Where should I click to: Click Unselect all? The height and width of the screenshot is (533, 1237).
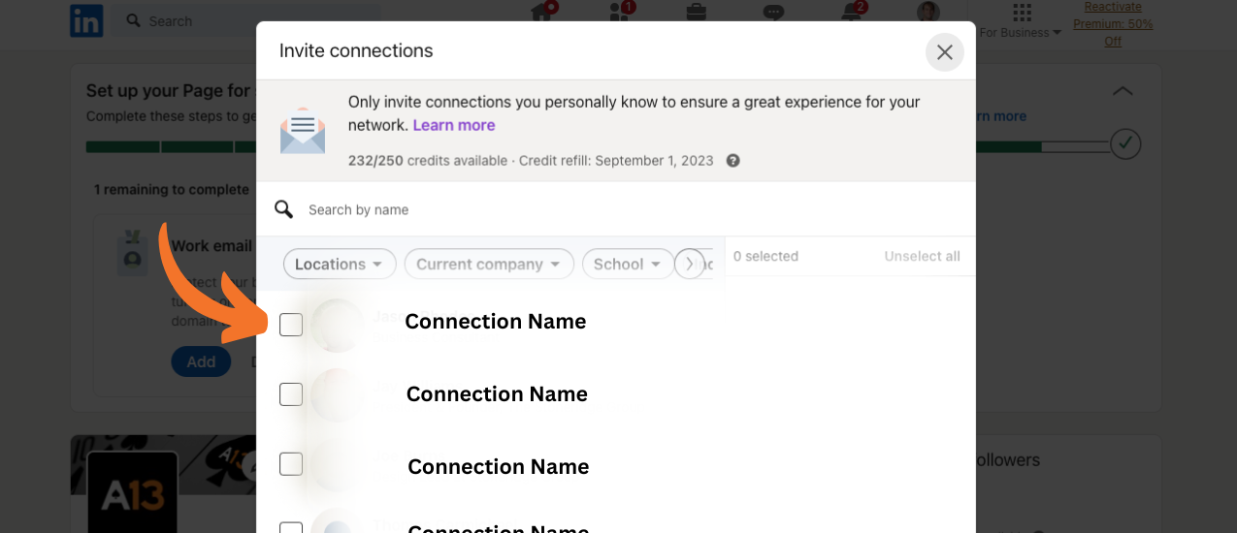pyautogui.click(x=922, y=257)
